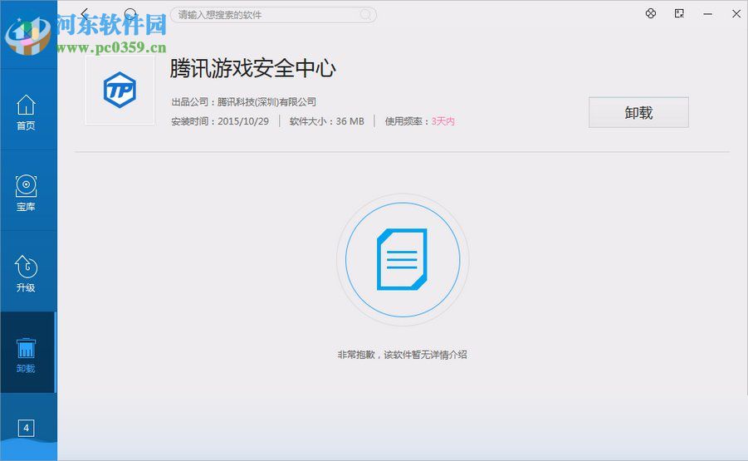Click the download count box showing 4

pos(27,428)
